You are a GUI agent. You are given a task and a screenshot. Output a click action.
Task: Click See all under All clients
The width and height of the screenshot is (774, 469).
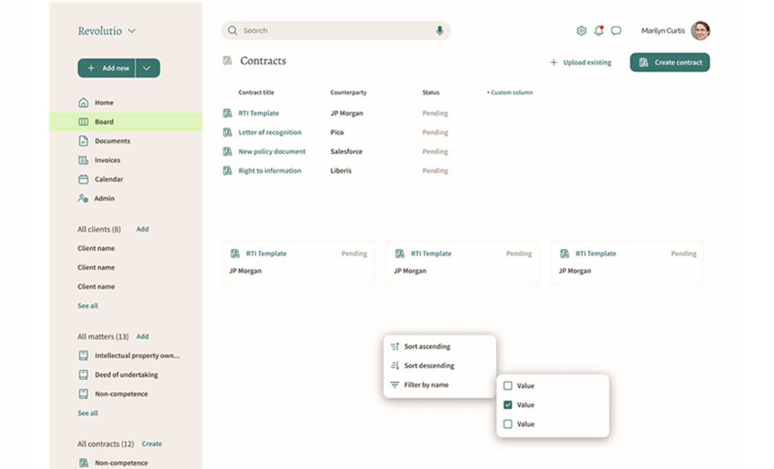click(88, 306)
